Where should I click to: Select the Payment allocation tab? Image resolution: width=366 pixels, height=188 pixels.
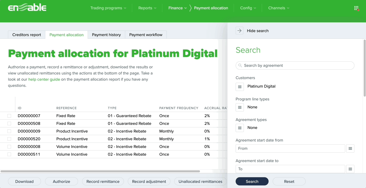click(66, 35)
